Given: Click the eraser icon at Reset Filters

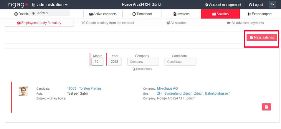Looking at the screenshot, I should pyautogui.click(x=134, y=69).
